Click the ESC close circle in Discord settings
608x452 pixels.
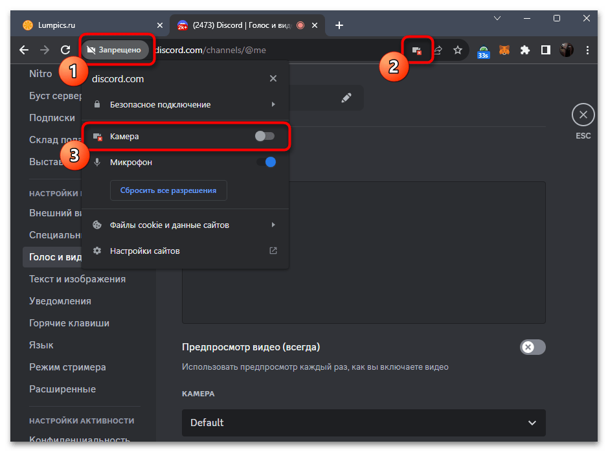pos(583,115)
